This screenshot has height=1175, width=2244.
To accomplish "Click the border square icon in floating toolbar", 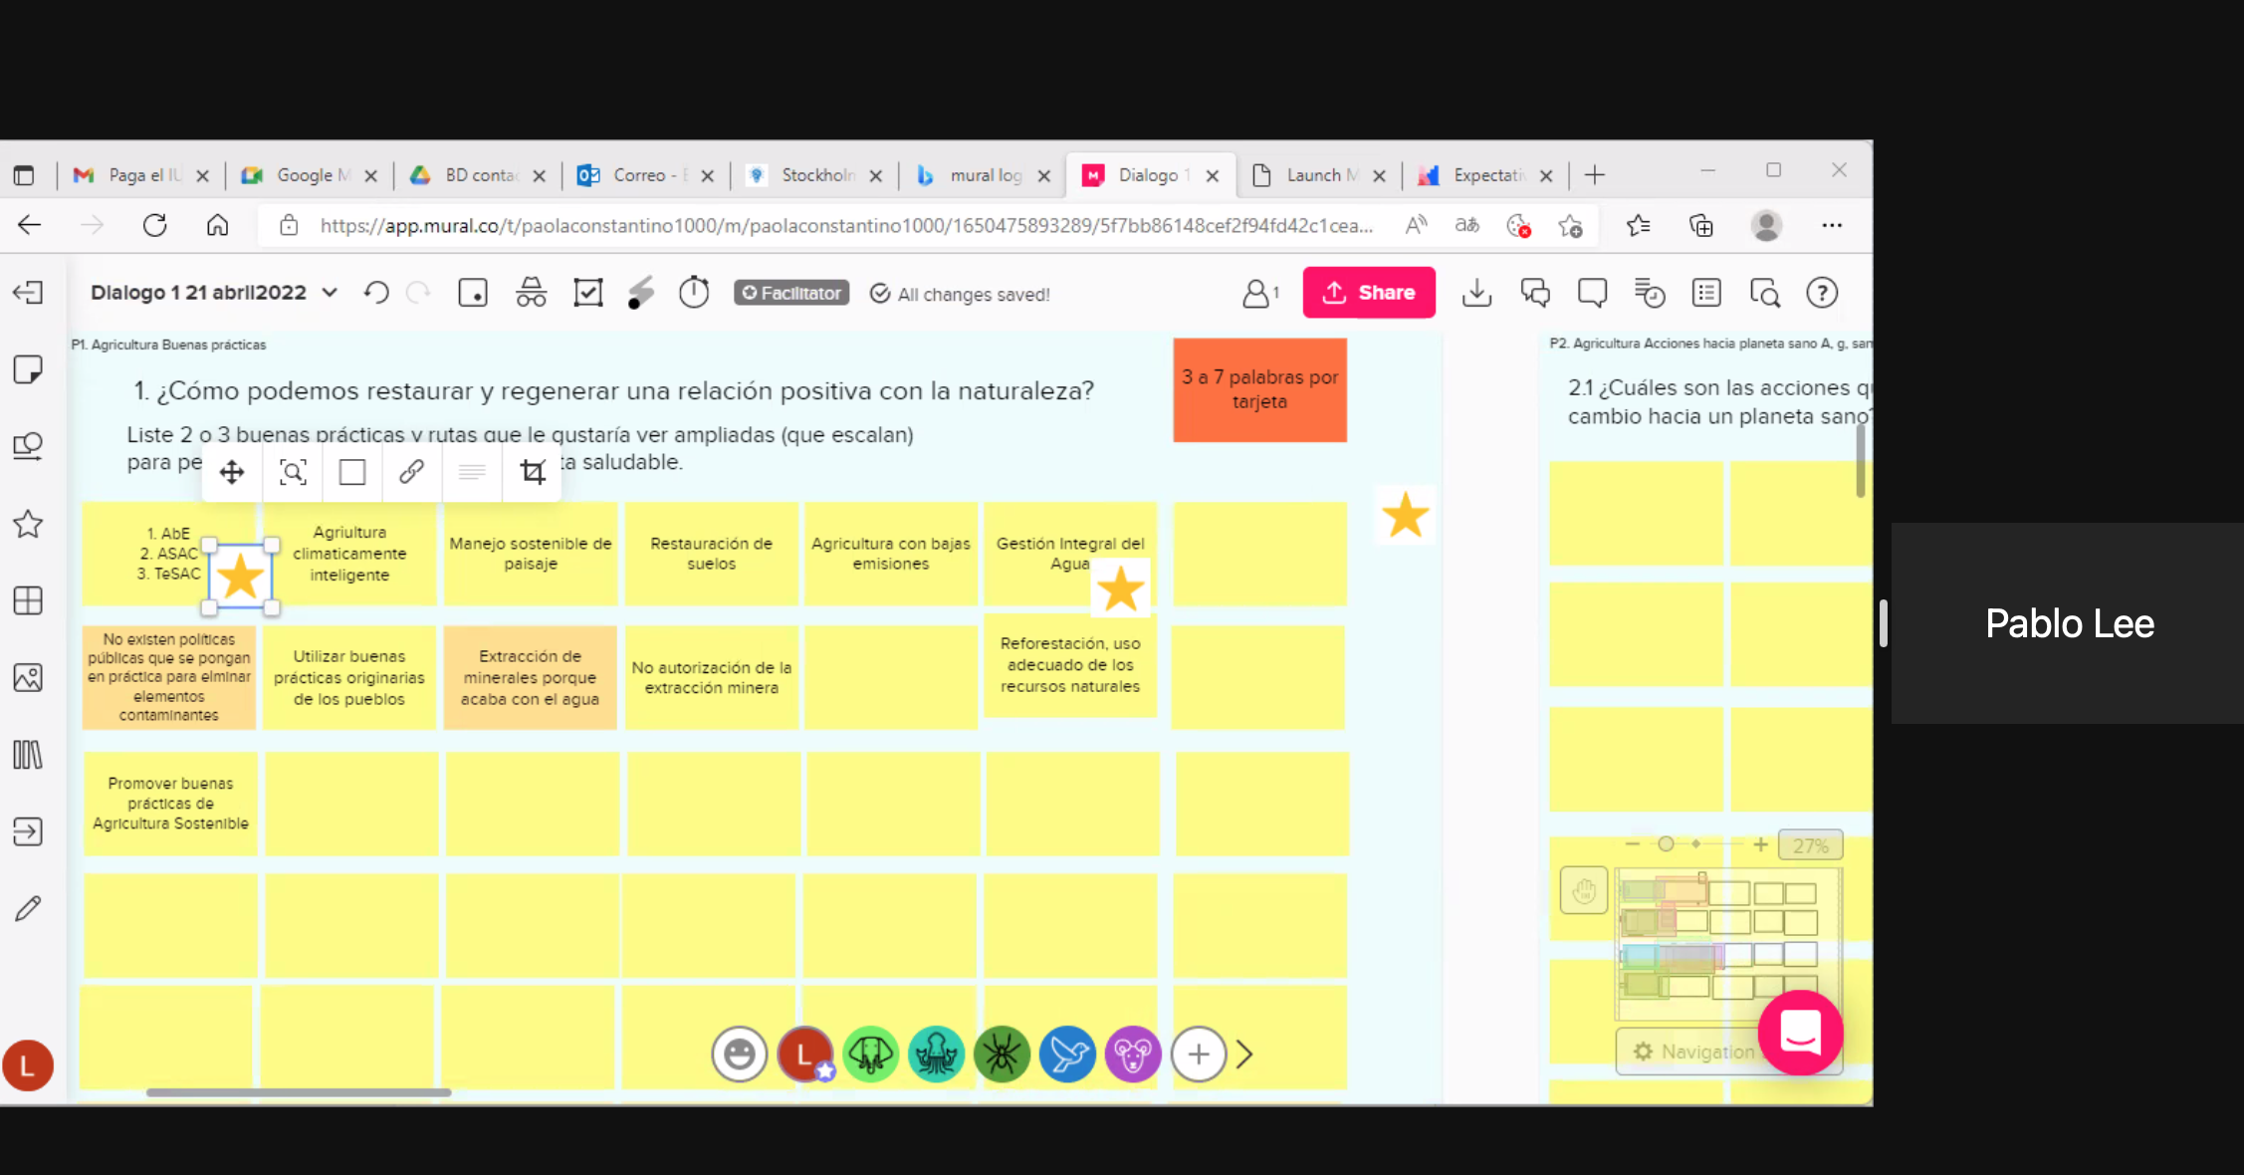I will coord(352,472).
